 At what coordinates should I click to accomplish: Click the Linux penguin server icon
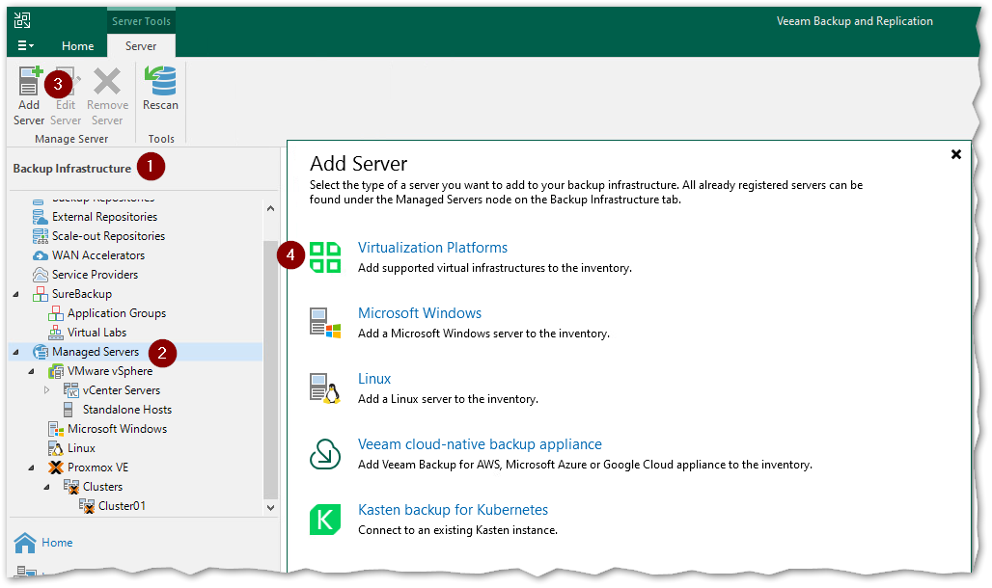pos(325,388)
